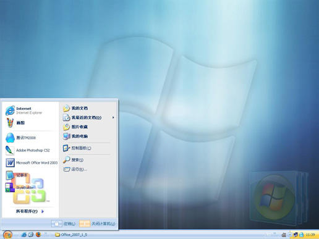Click the orange shutdown power icon

point(85,224)
